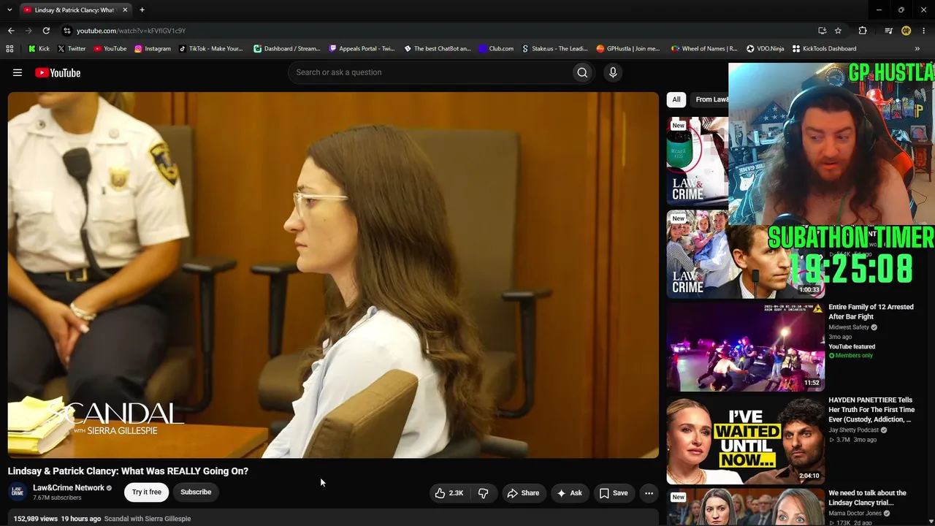This screenshot has height=526, width=935.
Task: Open the HAYDEN PANETTIERE Tells Her Truth title
Action: (x=871, y=410)
